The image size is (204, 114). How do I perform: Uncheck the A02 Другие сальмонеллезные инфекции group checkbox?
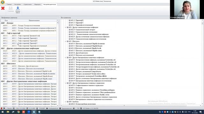tap(68, 28)
